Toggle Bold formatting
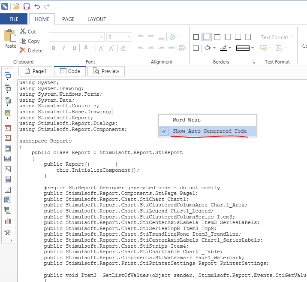Screen dimensions: 307x282 pos(54,48)
